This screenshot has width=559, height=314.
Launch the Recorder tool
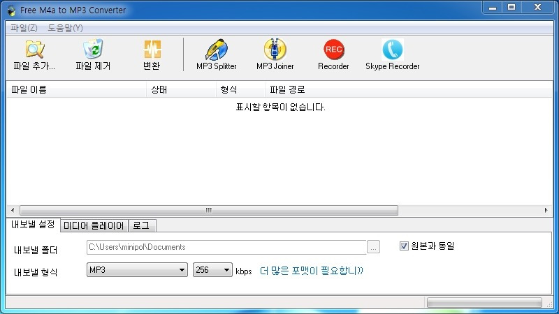click(x=333, y=54)
